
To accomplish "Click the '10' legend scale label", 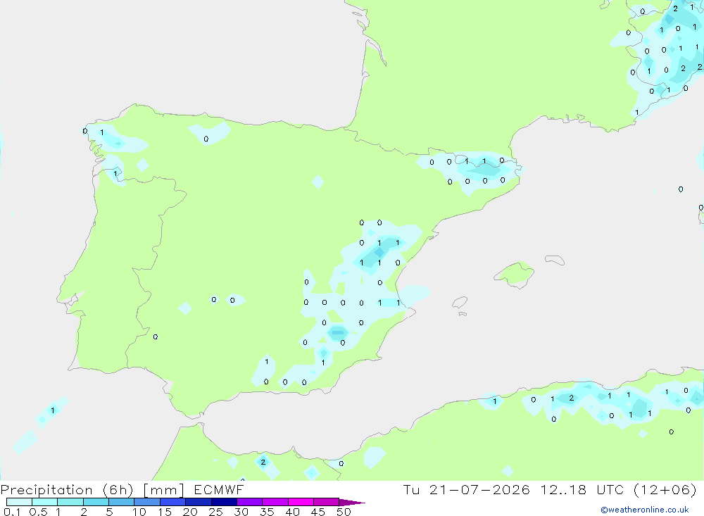I will coord(139,512).
